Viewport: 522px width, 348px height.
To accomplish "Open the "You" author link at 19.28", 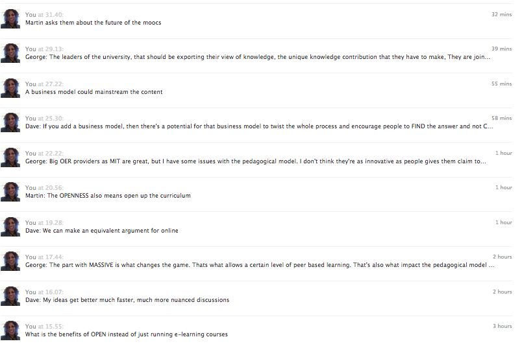I will click(31, 222).
